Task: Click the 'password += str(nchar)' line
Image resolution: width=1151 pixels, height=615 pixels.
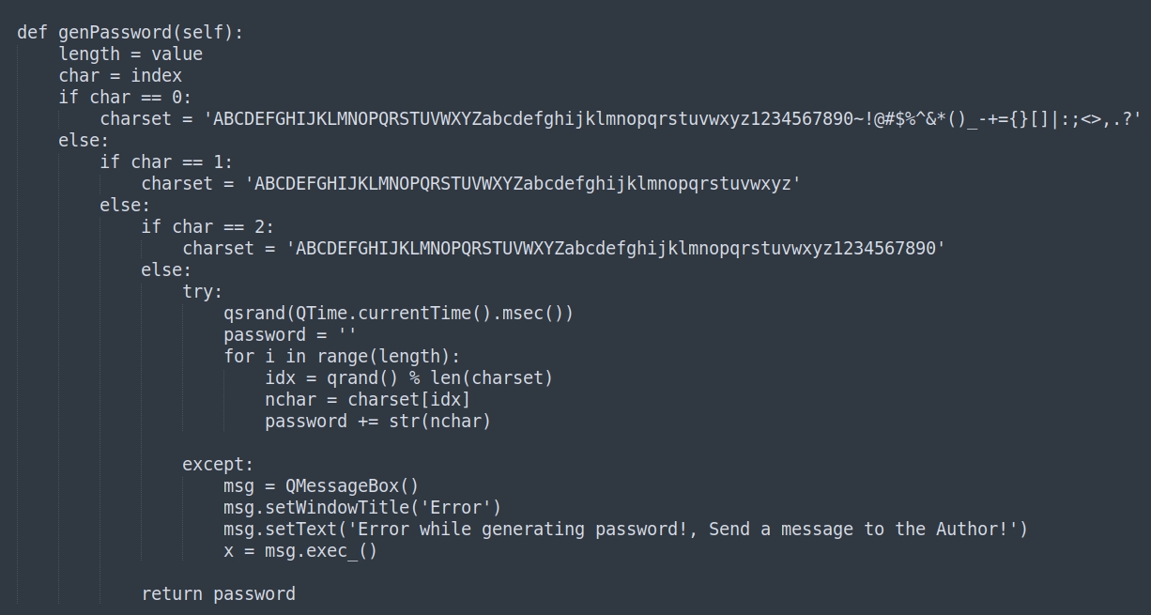Action: (x=377, y=422)
